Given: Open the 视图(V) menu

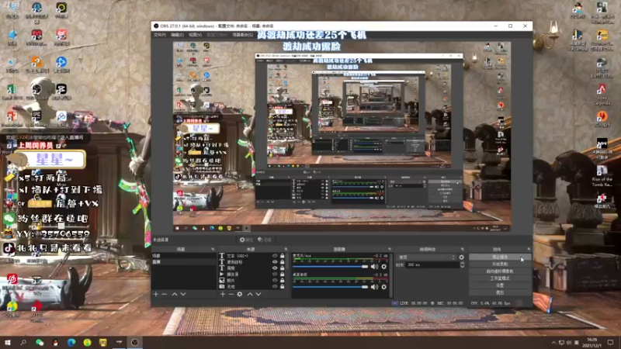Looking at the screenshot, I should (195, 35).
